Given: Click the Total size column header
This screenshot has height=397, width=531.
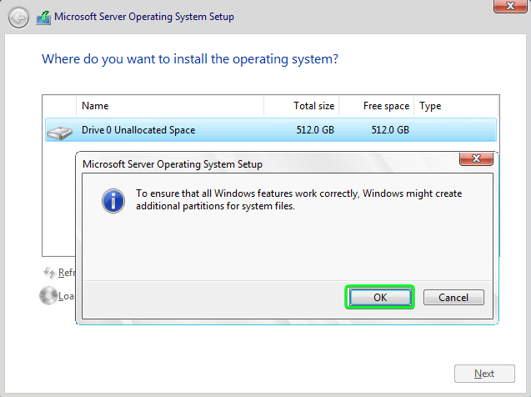Looking at the screenshot, I should 301,106.
